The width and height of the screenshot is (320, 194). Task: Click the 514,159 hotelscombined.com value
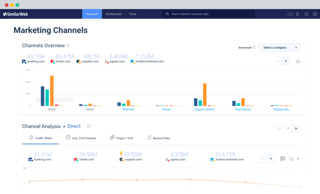tap(225, 154)
